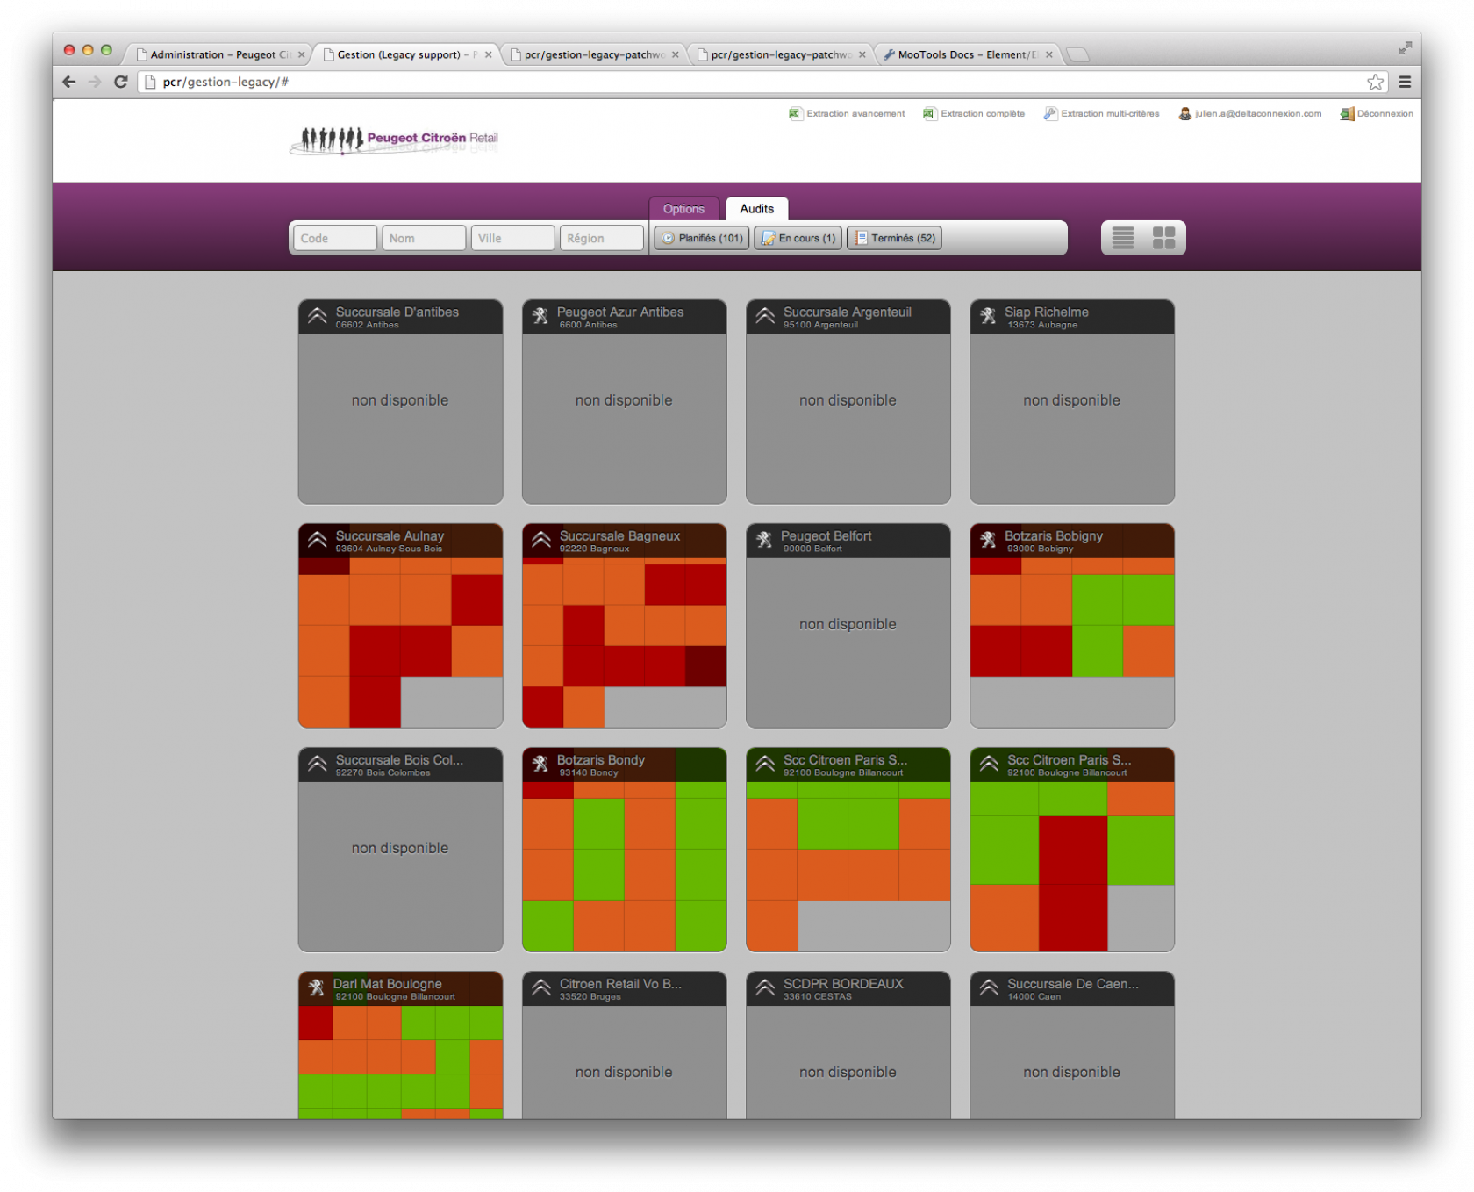The width and height of the screenshot is (1474, 1192).
Task: Click the Peugeot lion on Botzaris Bondy card
Action: click(x=540, y=764)
